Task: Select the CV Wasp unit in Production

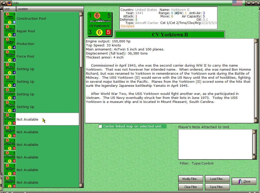Action: click(10, 43)
